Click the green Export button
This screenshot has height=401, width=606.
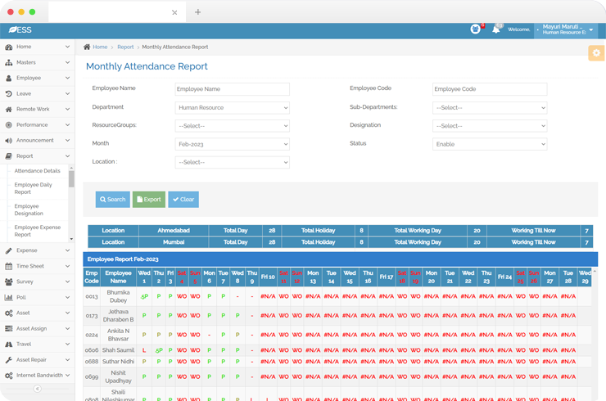pos(149,200)
